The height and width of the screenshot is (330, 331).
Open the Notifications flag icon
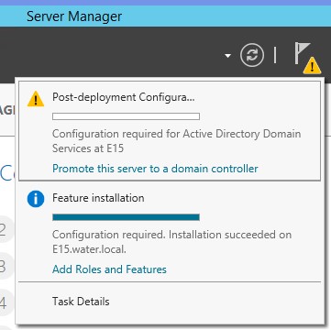click(x=303, y=54)
